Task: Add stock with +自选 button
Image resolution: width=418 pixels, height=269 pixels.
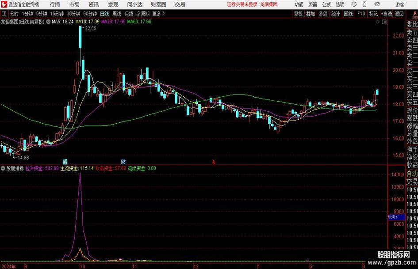Action: click(x=386, y=14)
